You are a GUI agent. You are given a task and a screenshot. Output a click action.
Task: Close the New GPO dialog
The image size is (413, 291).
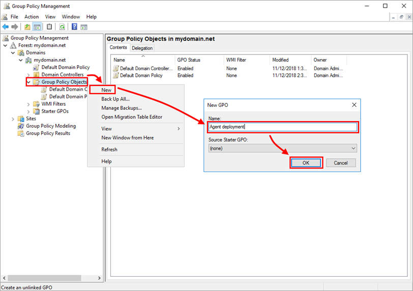click(355, 105)
